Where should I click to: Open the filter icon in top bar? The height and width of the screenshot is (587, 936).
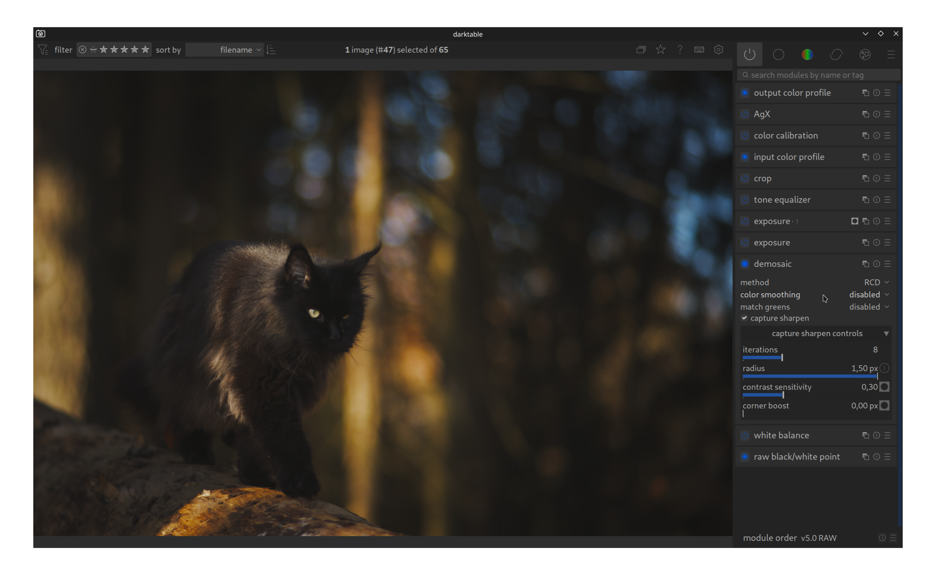point(43,50)
